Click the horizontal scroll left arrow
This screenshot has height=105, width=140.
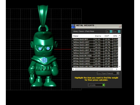pos(73,69)
